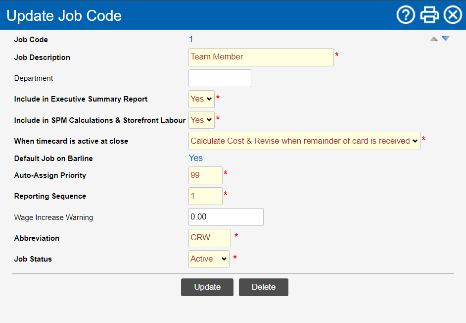
Task: Close the Update Job Code dialog
Action: (x=452, y=15)
